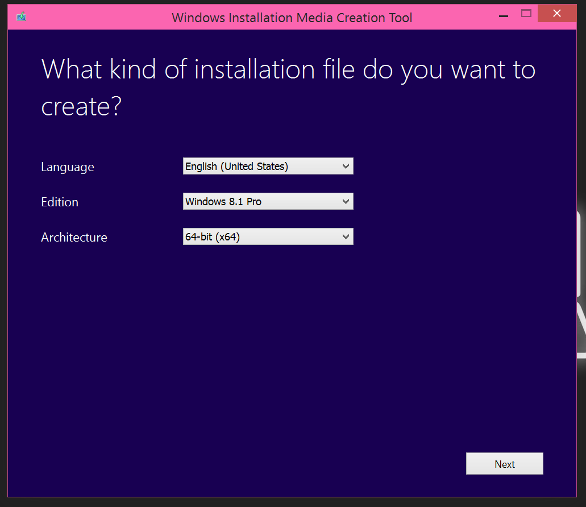
Task: Maximize the Media Creation Tool window
Action: [x=526, y=14]
